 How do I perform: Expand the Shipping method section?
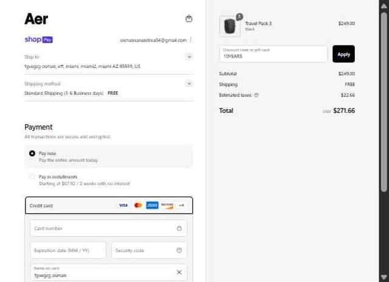pyautogui.click(x=189, y=84)
